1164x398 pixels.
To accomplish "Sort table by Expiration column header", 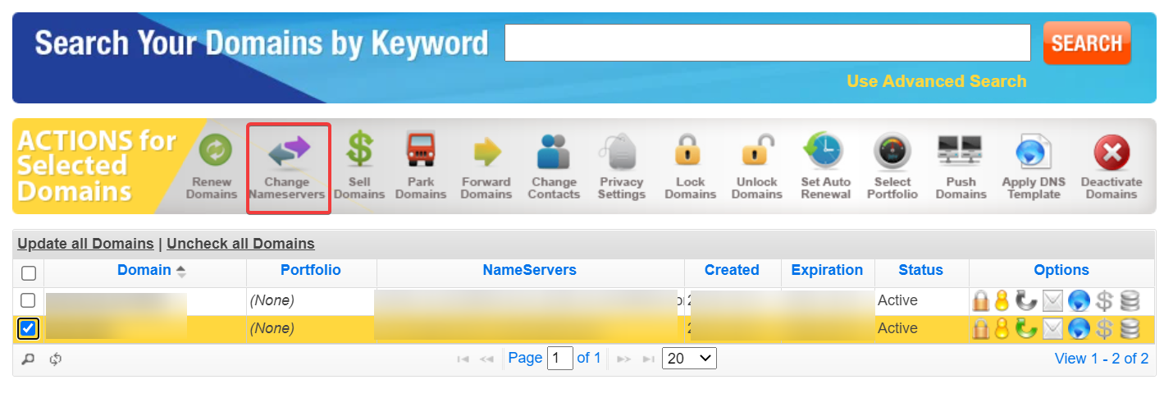I will tap(827, 270).
